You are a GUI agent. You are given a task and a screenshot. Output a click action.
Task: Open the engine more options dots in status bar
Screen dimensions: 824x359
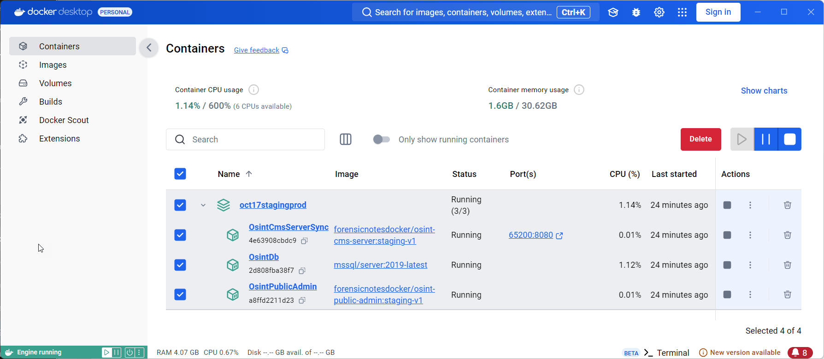[x=139, y=353]
